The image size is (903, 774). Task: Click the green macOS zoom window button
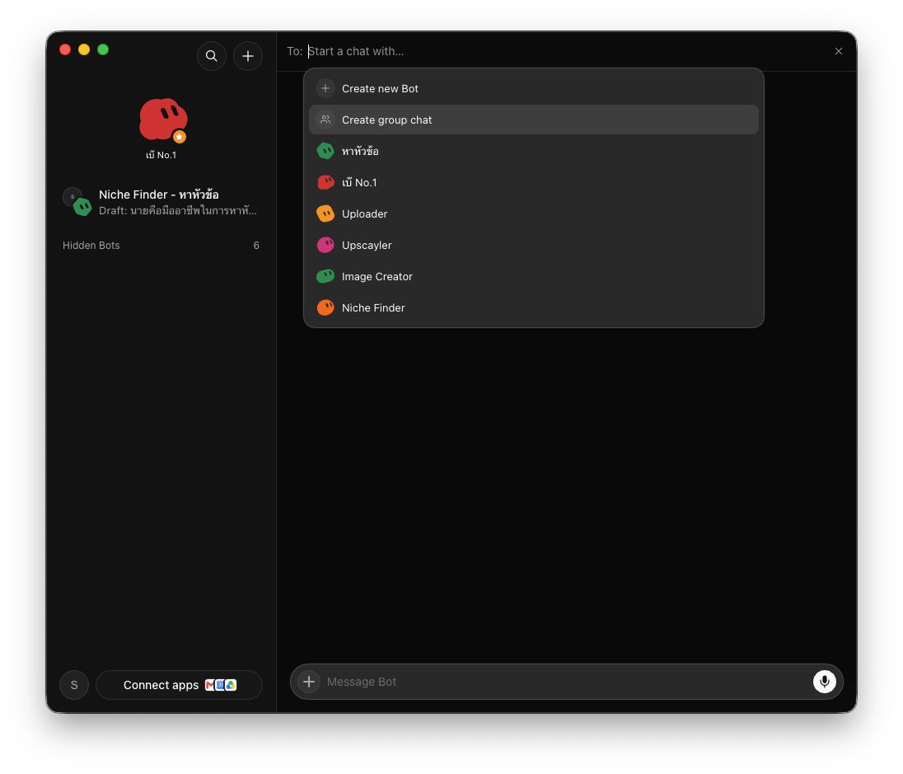click(103, 49)
